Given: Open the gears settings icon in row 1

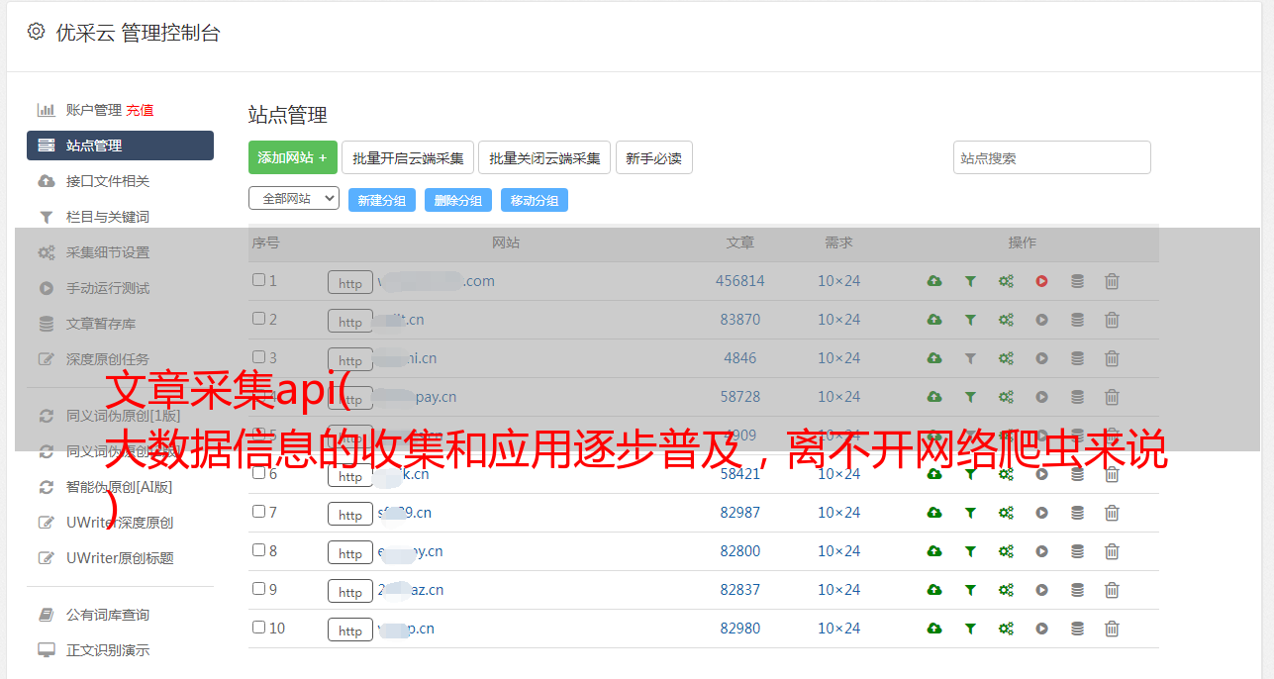Looking at the screenshot, I should pyautogui.click(x=1006, y=281).
